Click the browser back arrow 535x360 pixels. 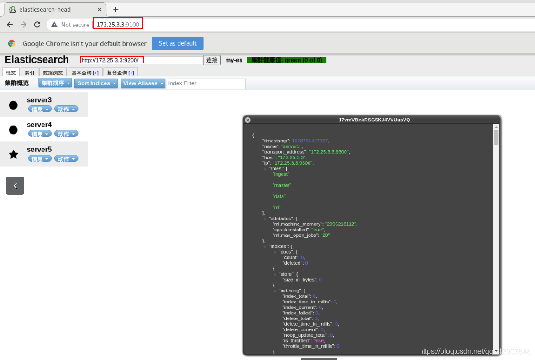10,25
